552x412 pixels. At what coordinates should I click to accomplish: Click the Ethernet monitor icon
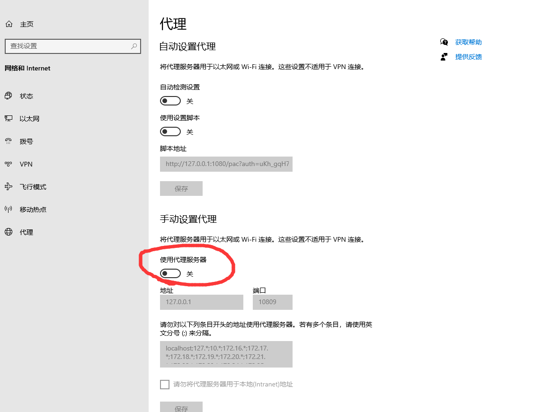pos(9,119)
